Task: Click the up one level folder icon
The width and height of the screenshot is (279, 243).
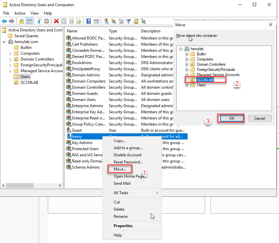Action: [21, 21]
